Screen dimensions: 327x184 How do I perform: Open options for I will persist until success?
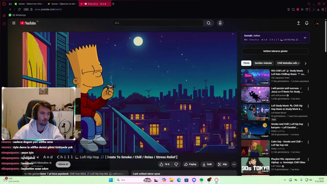pyautogui.click(x=308, y=89)
